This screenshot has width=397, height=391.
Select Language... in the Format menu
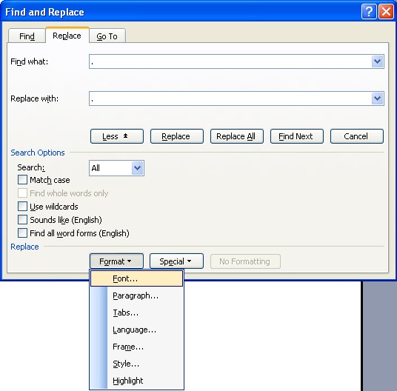click(x=137, y=330)
